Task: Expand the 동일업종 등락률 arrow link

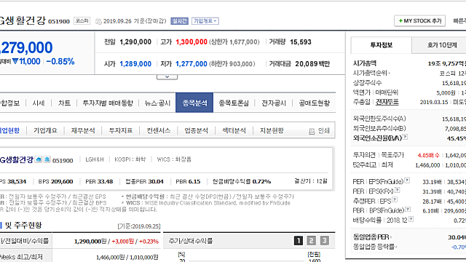Action: [x=375, y=247]
